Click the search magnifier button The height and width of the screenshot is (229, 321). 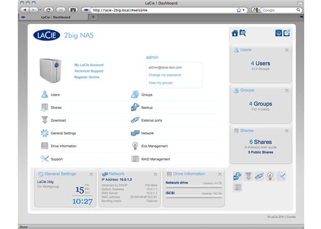[x=298, y=10]
